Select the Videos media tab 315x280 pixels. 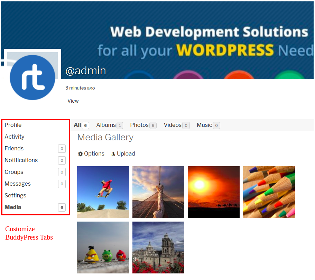coord(173,125)
